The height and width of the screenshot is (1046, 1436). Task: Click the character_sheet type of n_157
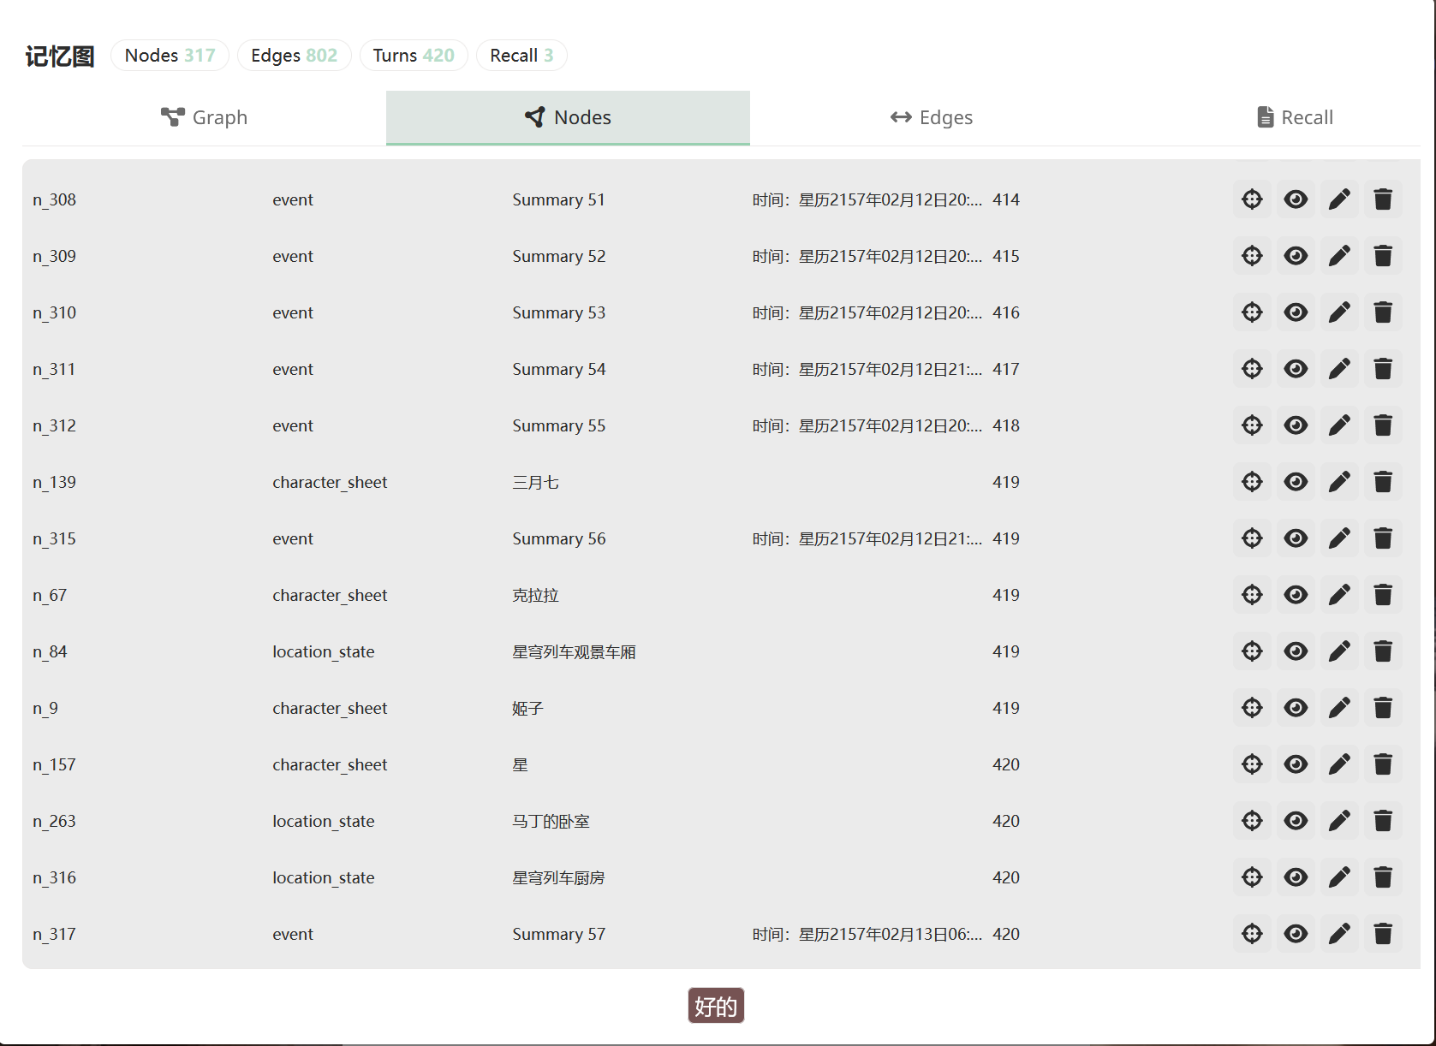point(330,764)
